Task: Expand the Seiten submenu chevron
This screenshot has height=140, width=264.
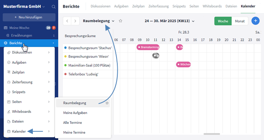Action: 49,102
